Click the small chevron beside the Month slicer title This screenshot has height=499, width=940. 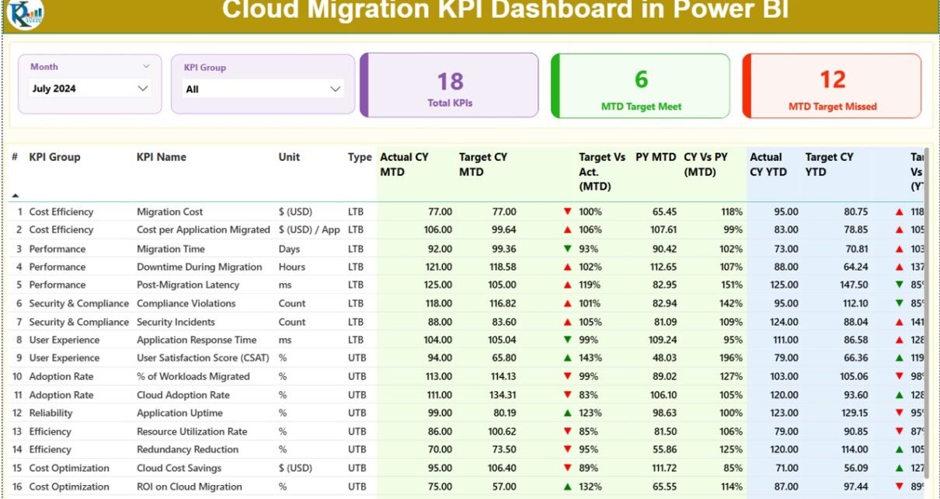tap(146, 67)
